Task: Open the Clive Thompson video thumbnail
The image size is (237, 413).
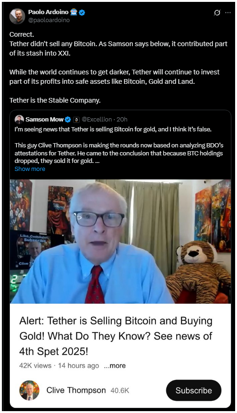Action: [120, 241]
